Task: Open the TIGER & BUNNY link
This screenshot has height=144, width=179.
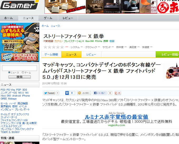Action: [x=10, y=132]
